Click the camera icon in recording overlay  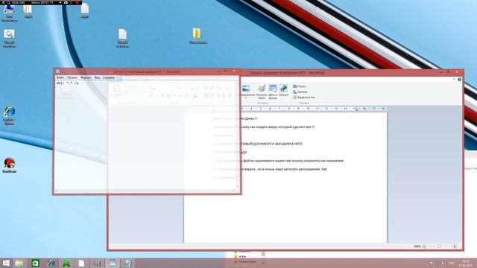(x=66, y=2)
